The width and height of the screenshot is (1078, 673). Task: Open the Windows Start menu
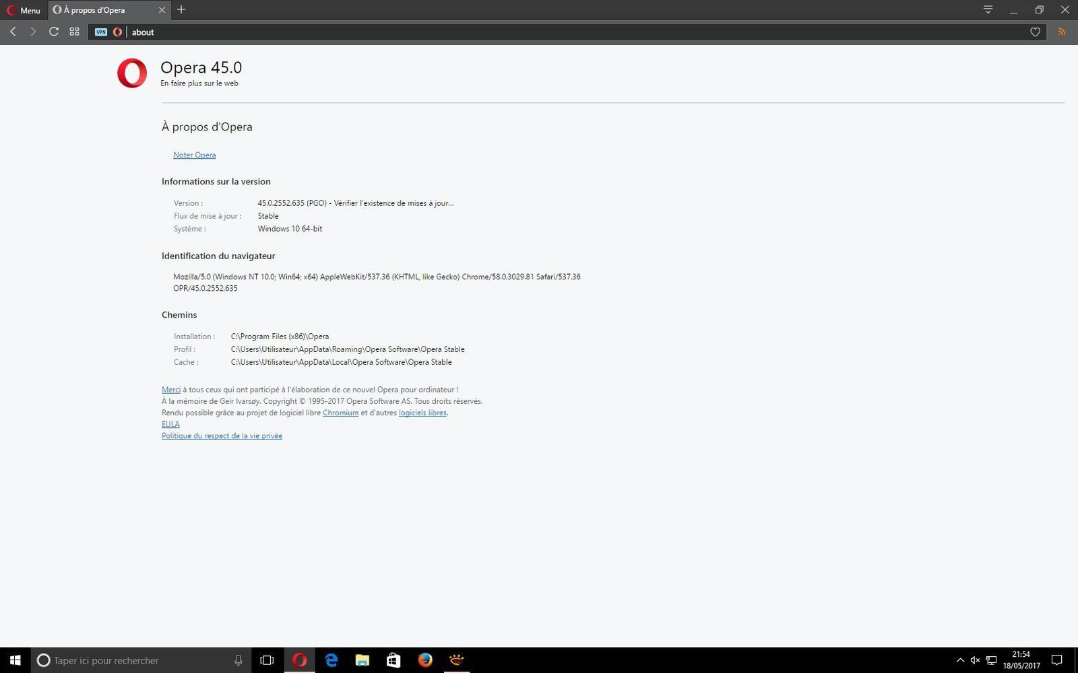tap(15, 660)
